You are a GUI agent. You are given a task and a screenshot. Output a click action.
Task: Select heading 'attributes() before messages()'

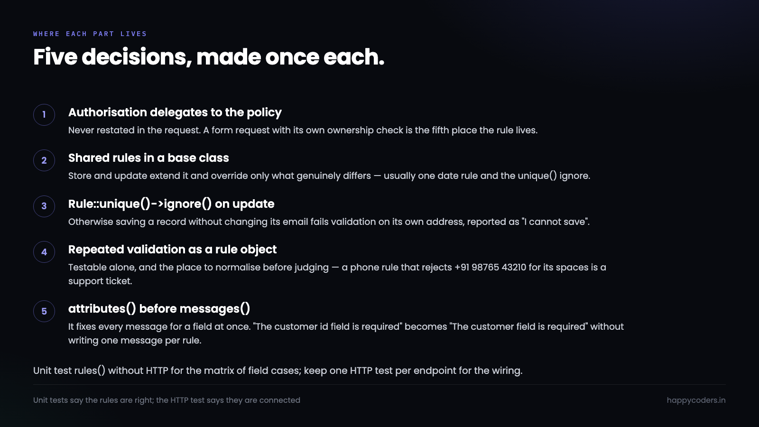tap(159, 309)
